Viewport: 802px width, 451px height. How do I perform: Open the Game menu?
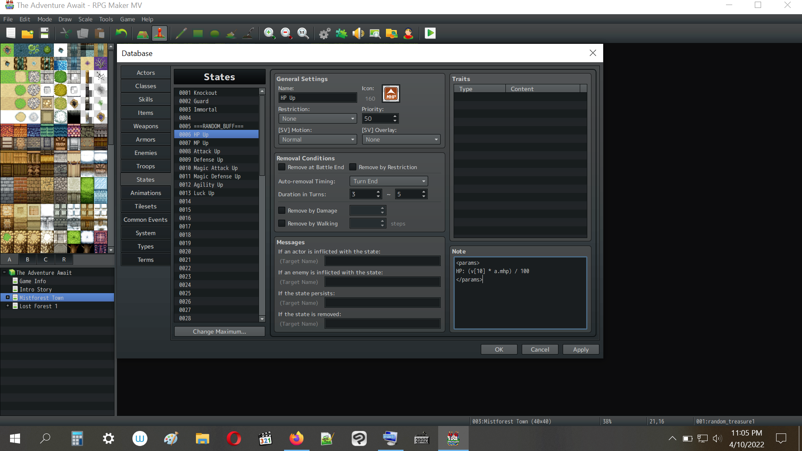coord(127,19)
